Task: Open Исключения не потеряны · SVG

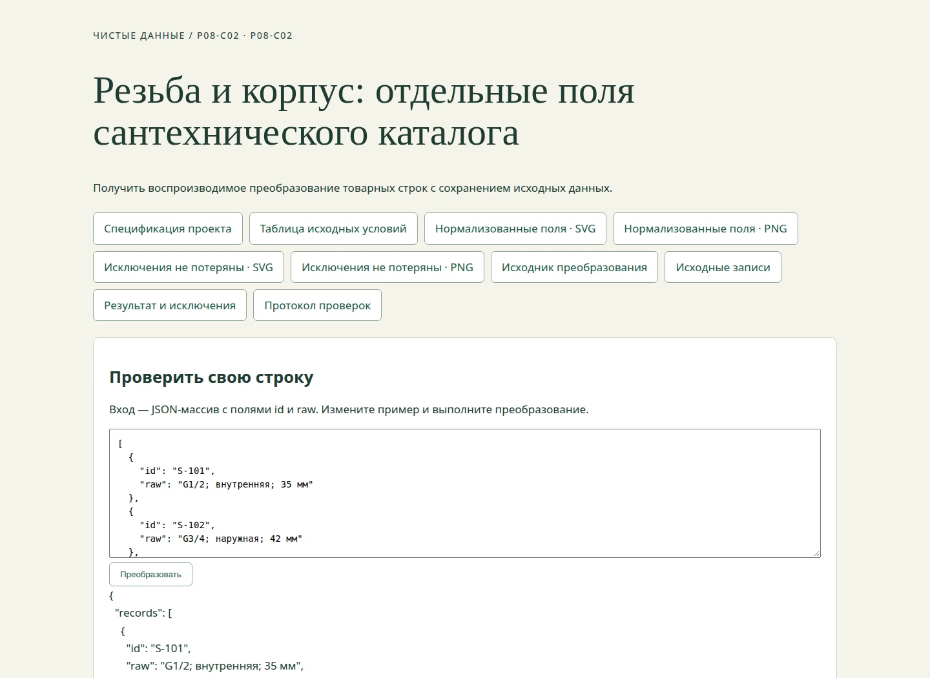Action: [x=189, y=267]
